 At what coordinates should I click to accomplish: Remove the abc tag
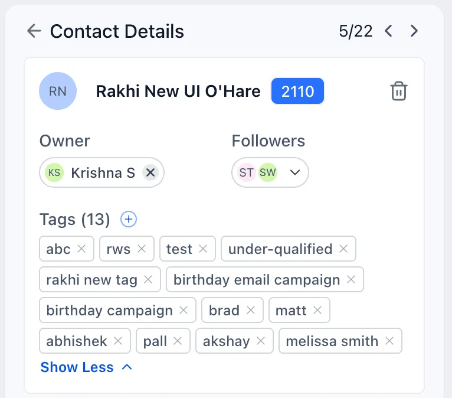pyautogui.click(x=81, y=249)
